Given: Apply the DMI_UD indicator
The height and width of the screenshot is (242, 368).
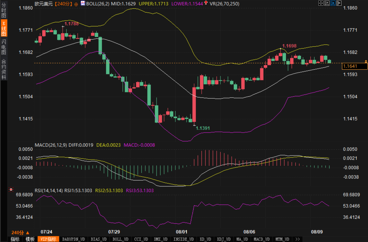Looking at the screenshot, I should (160, 239).
